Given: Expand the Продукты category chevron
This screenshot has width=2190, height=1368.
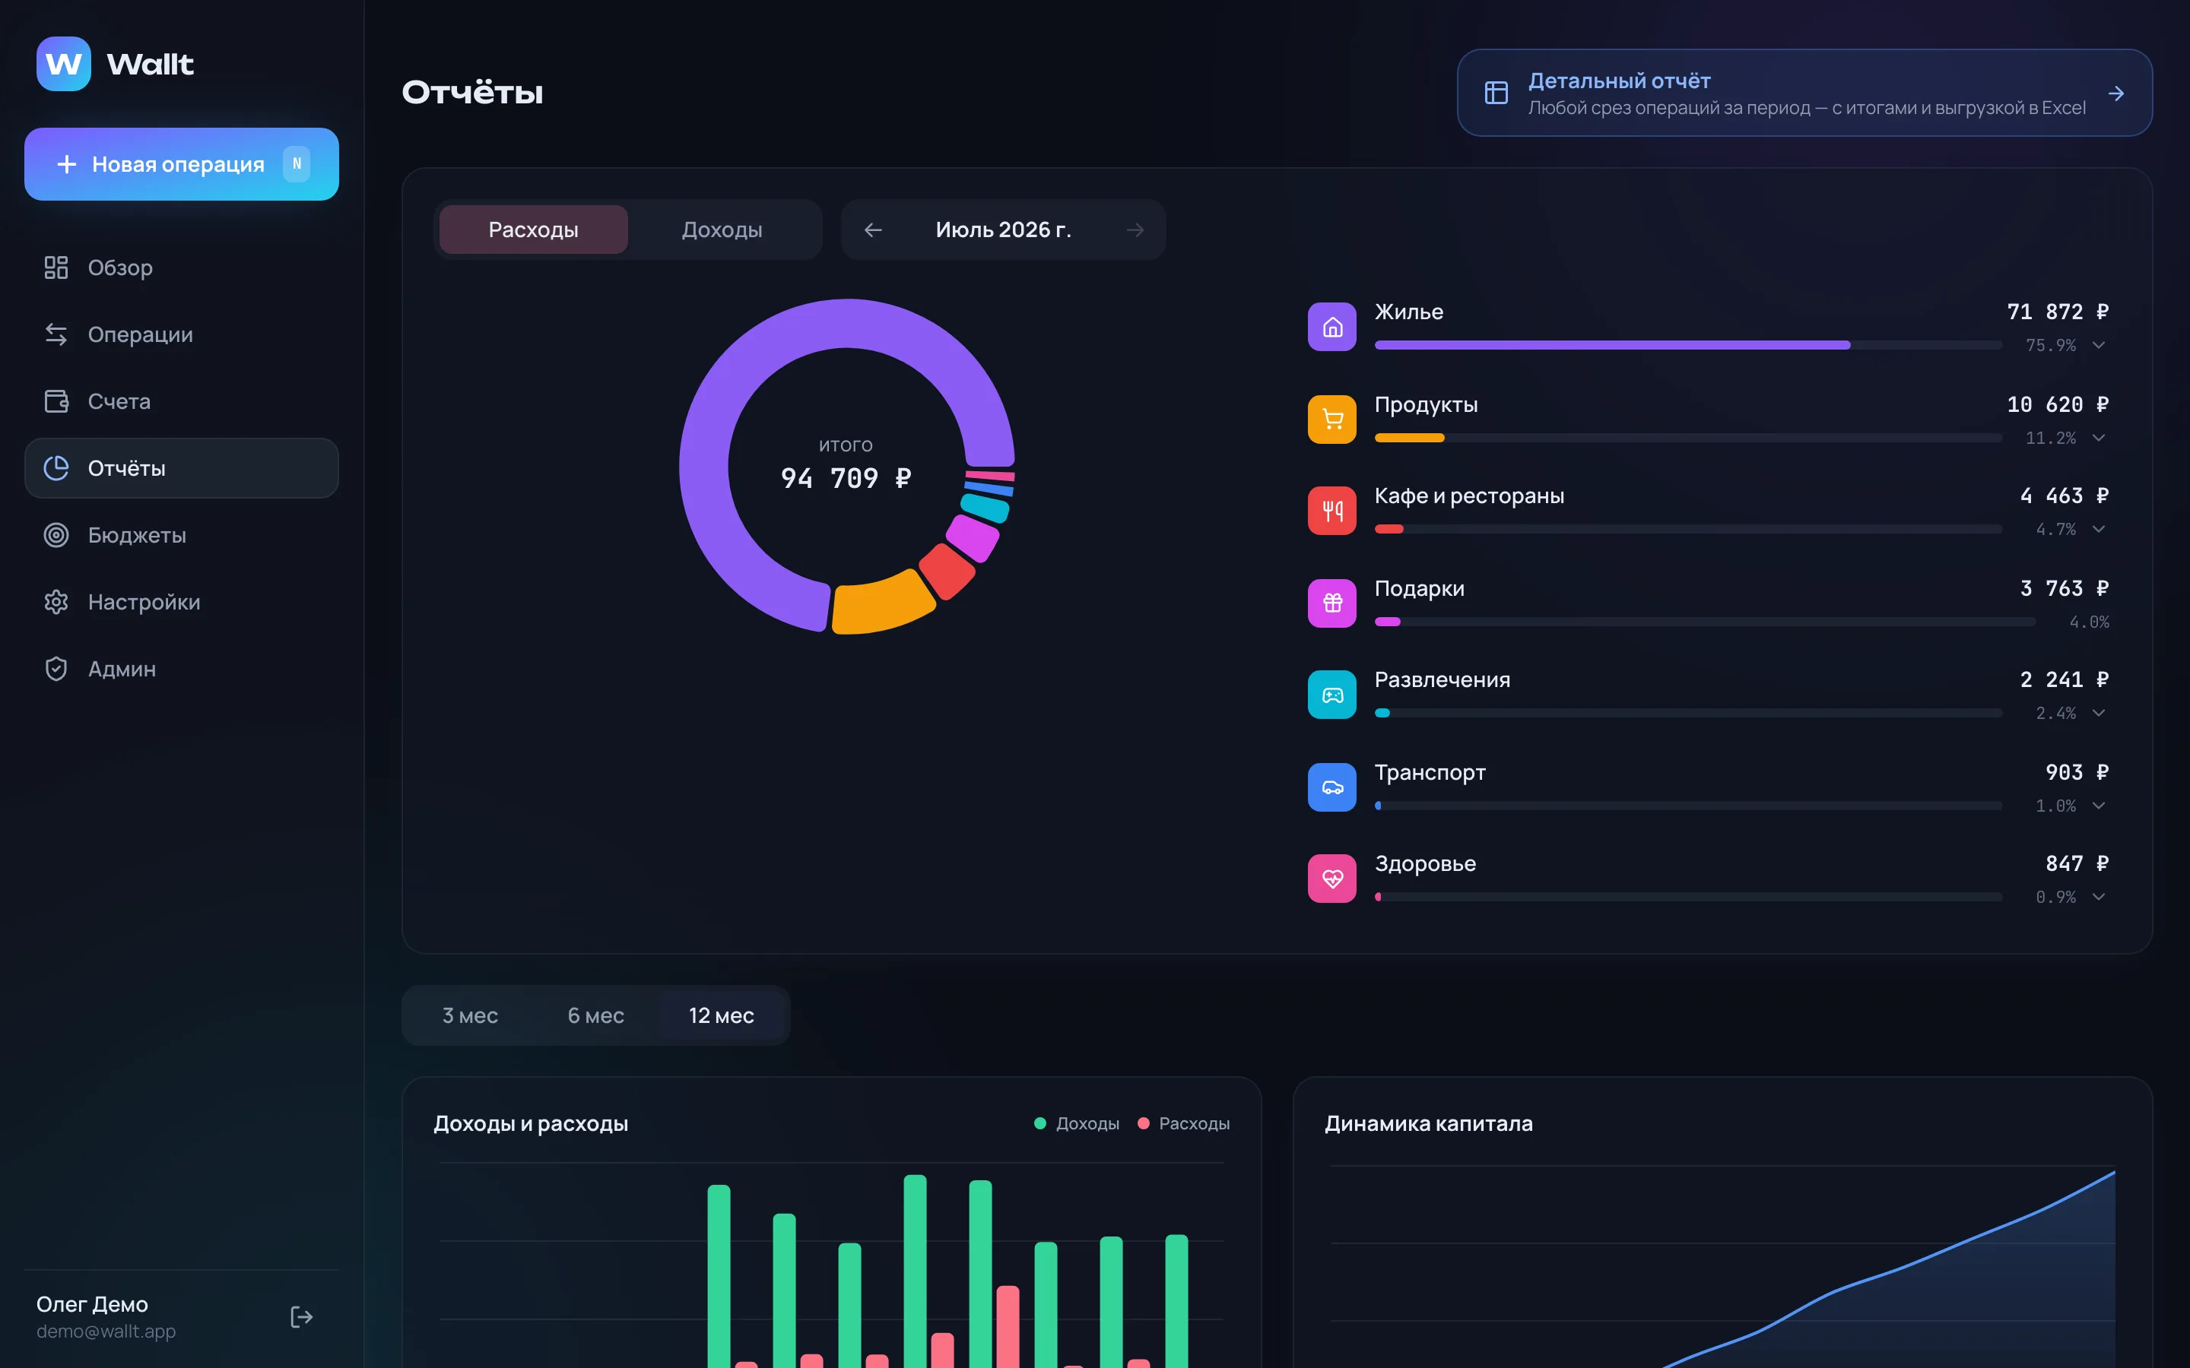Looking at the screenshot, I should [2099, 438].
